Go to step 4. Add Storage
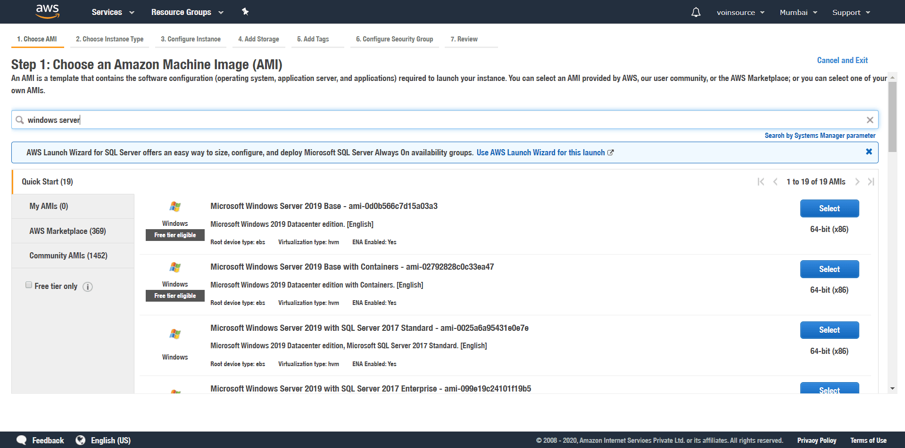The width and height of the screenshot is (905, 448). pyautogui.click(x=258, y=39)
